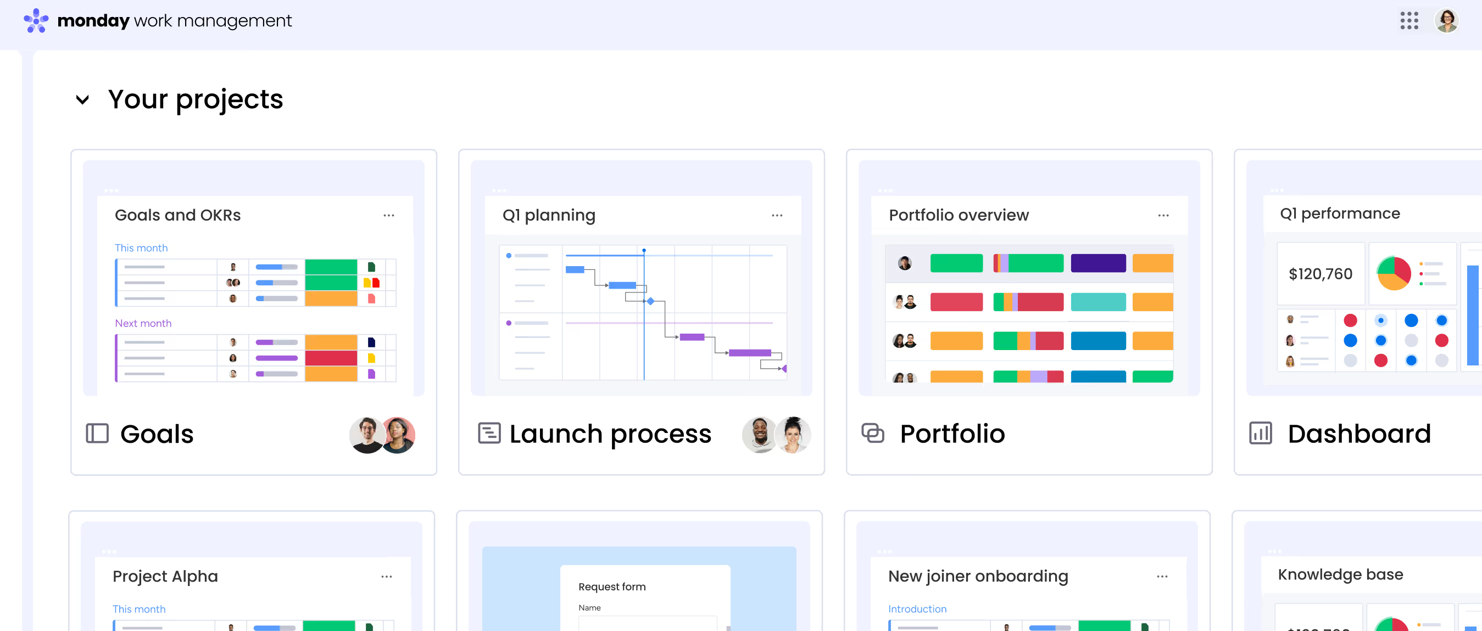
Task: Click a green status swatch in Portfolio overview
Action: pyautogui.click(x=956, y=263)
